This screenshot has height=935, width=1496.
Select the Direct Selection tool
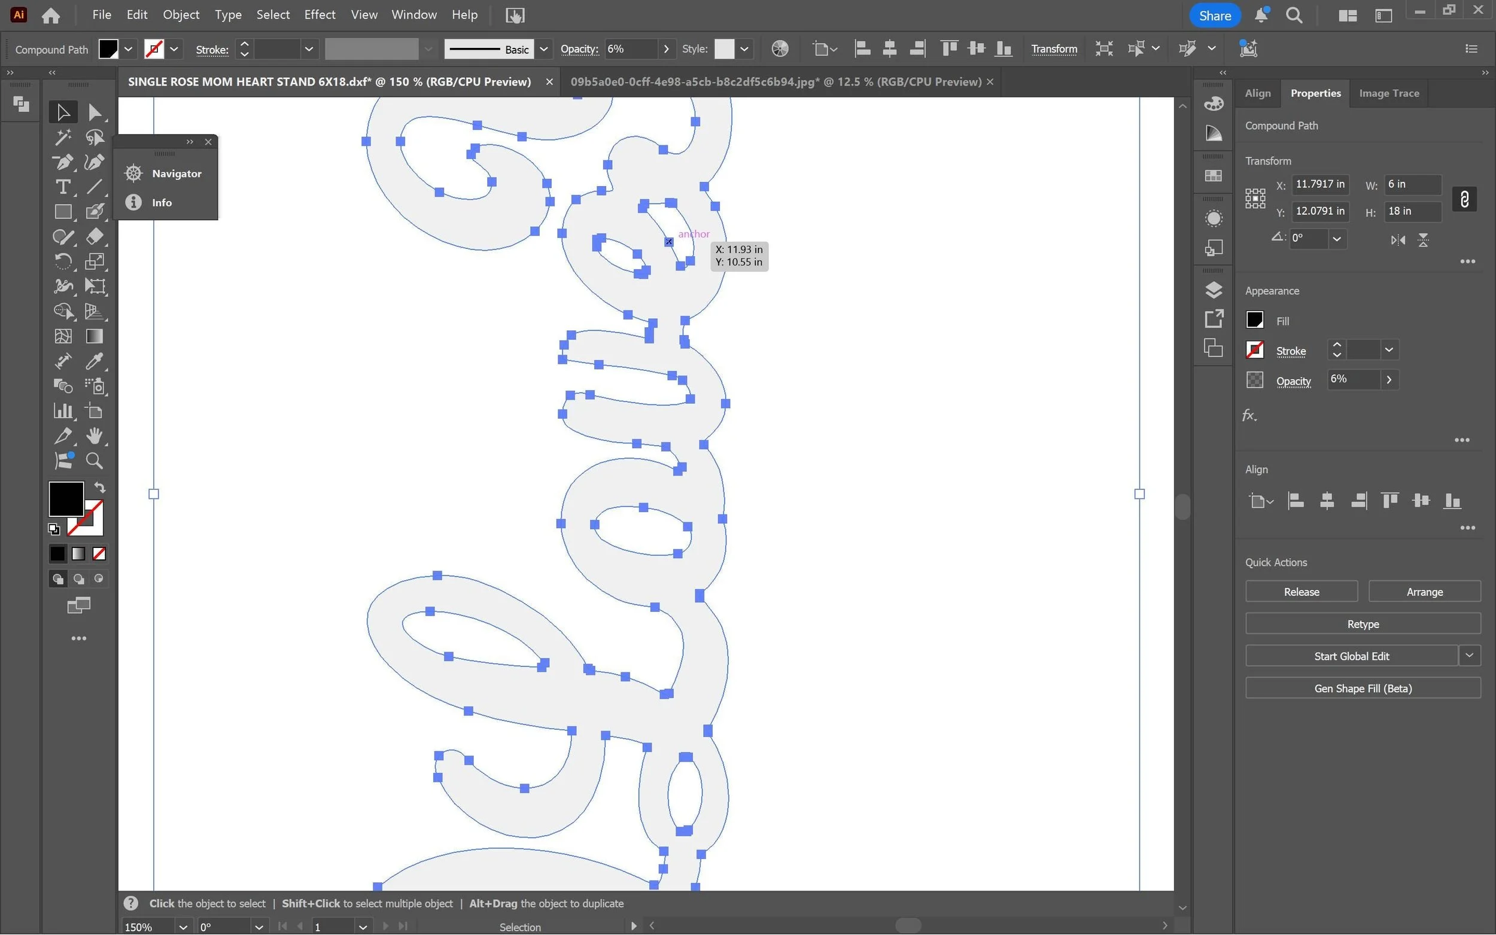94,112
